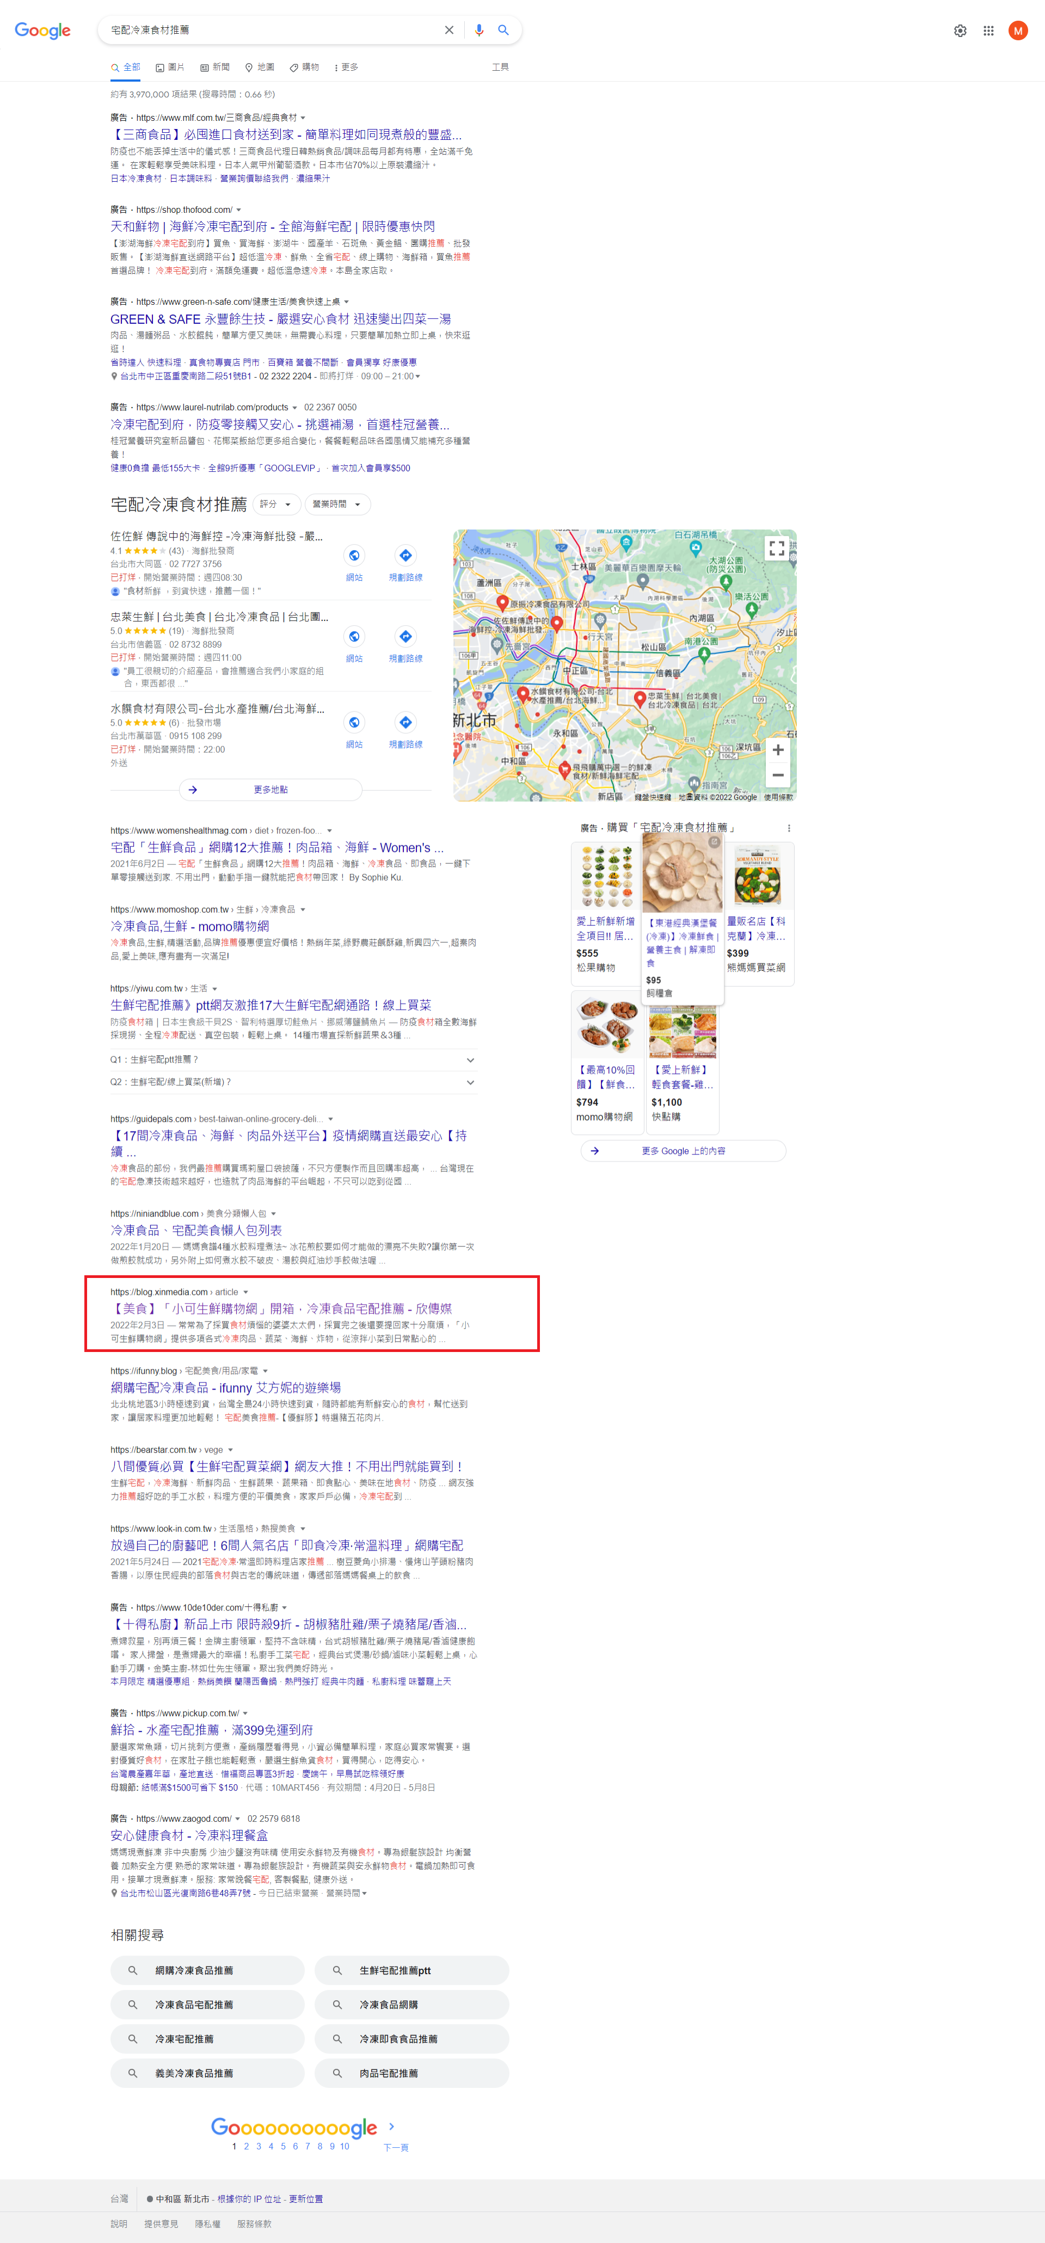Image resolution: width=1045 pixels, height=2243 pixels.
Task: Open website icon for 佐佐鮮 listing
Action: (354, 555)
